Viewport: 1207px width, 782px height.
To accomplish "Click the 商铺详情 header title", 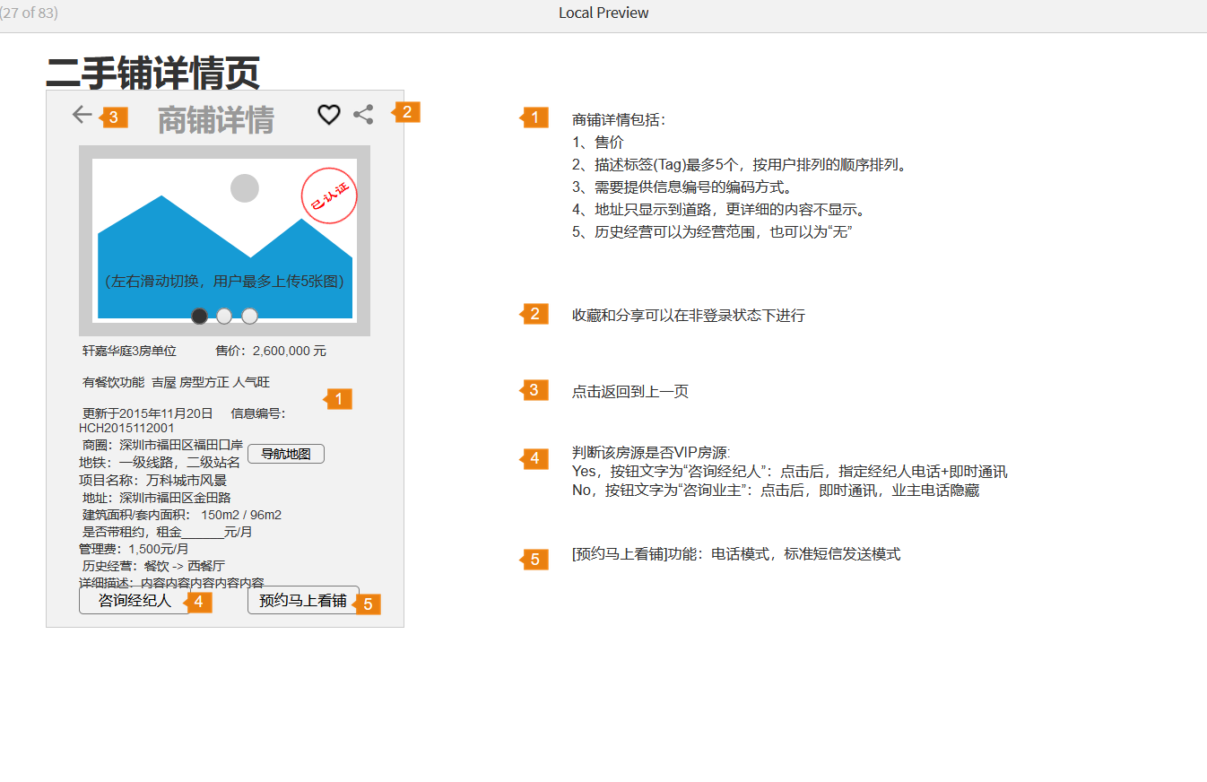I will tap(216, 120).
